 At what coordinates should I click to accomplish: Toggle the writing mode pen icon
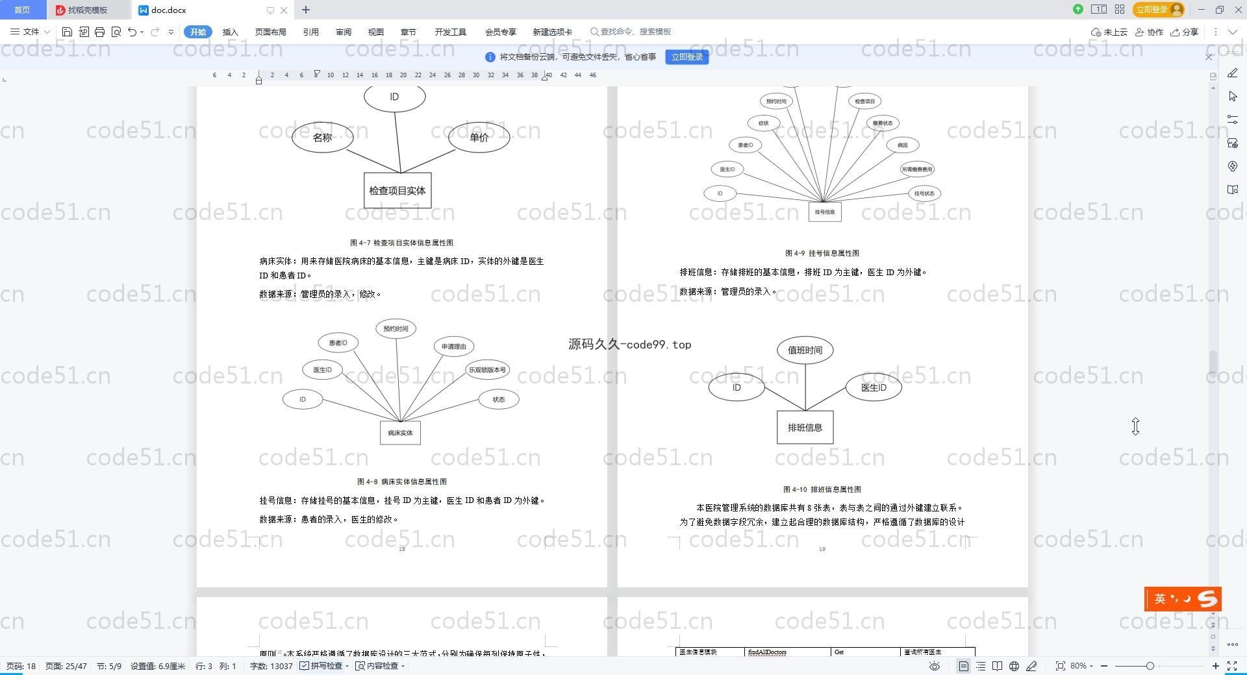click(1032, 666)
